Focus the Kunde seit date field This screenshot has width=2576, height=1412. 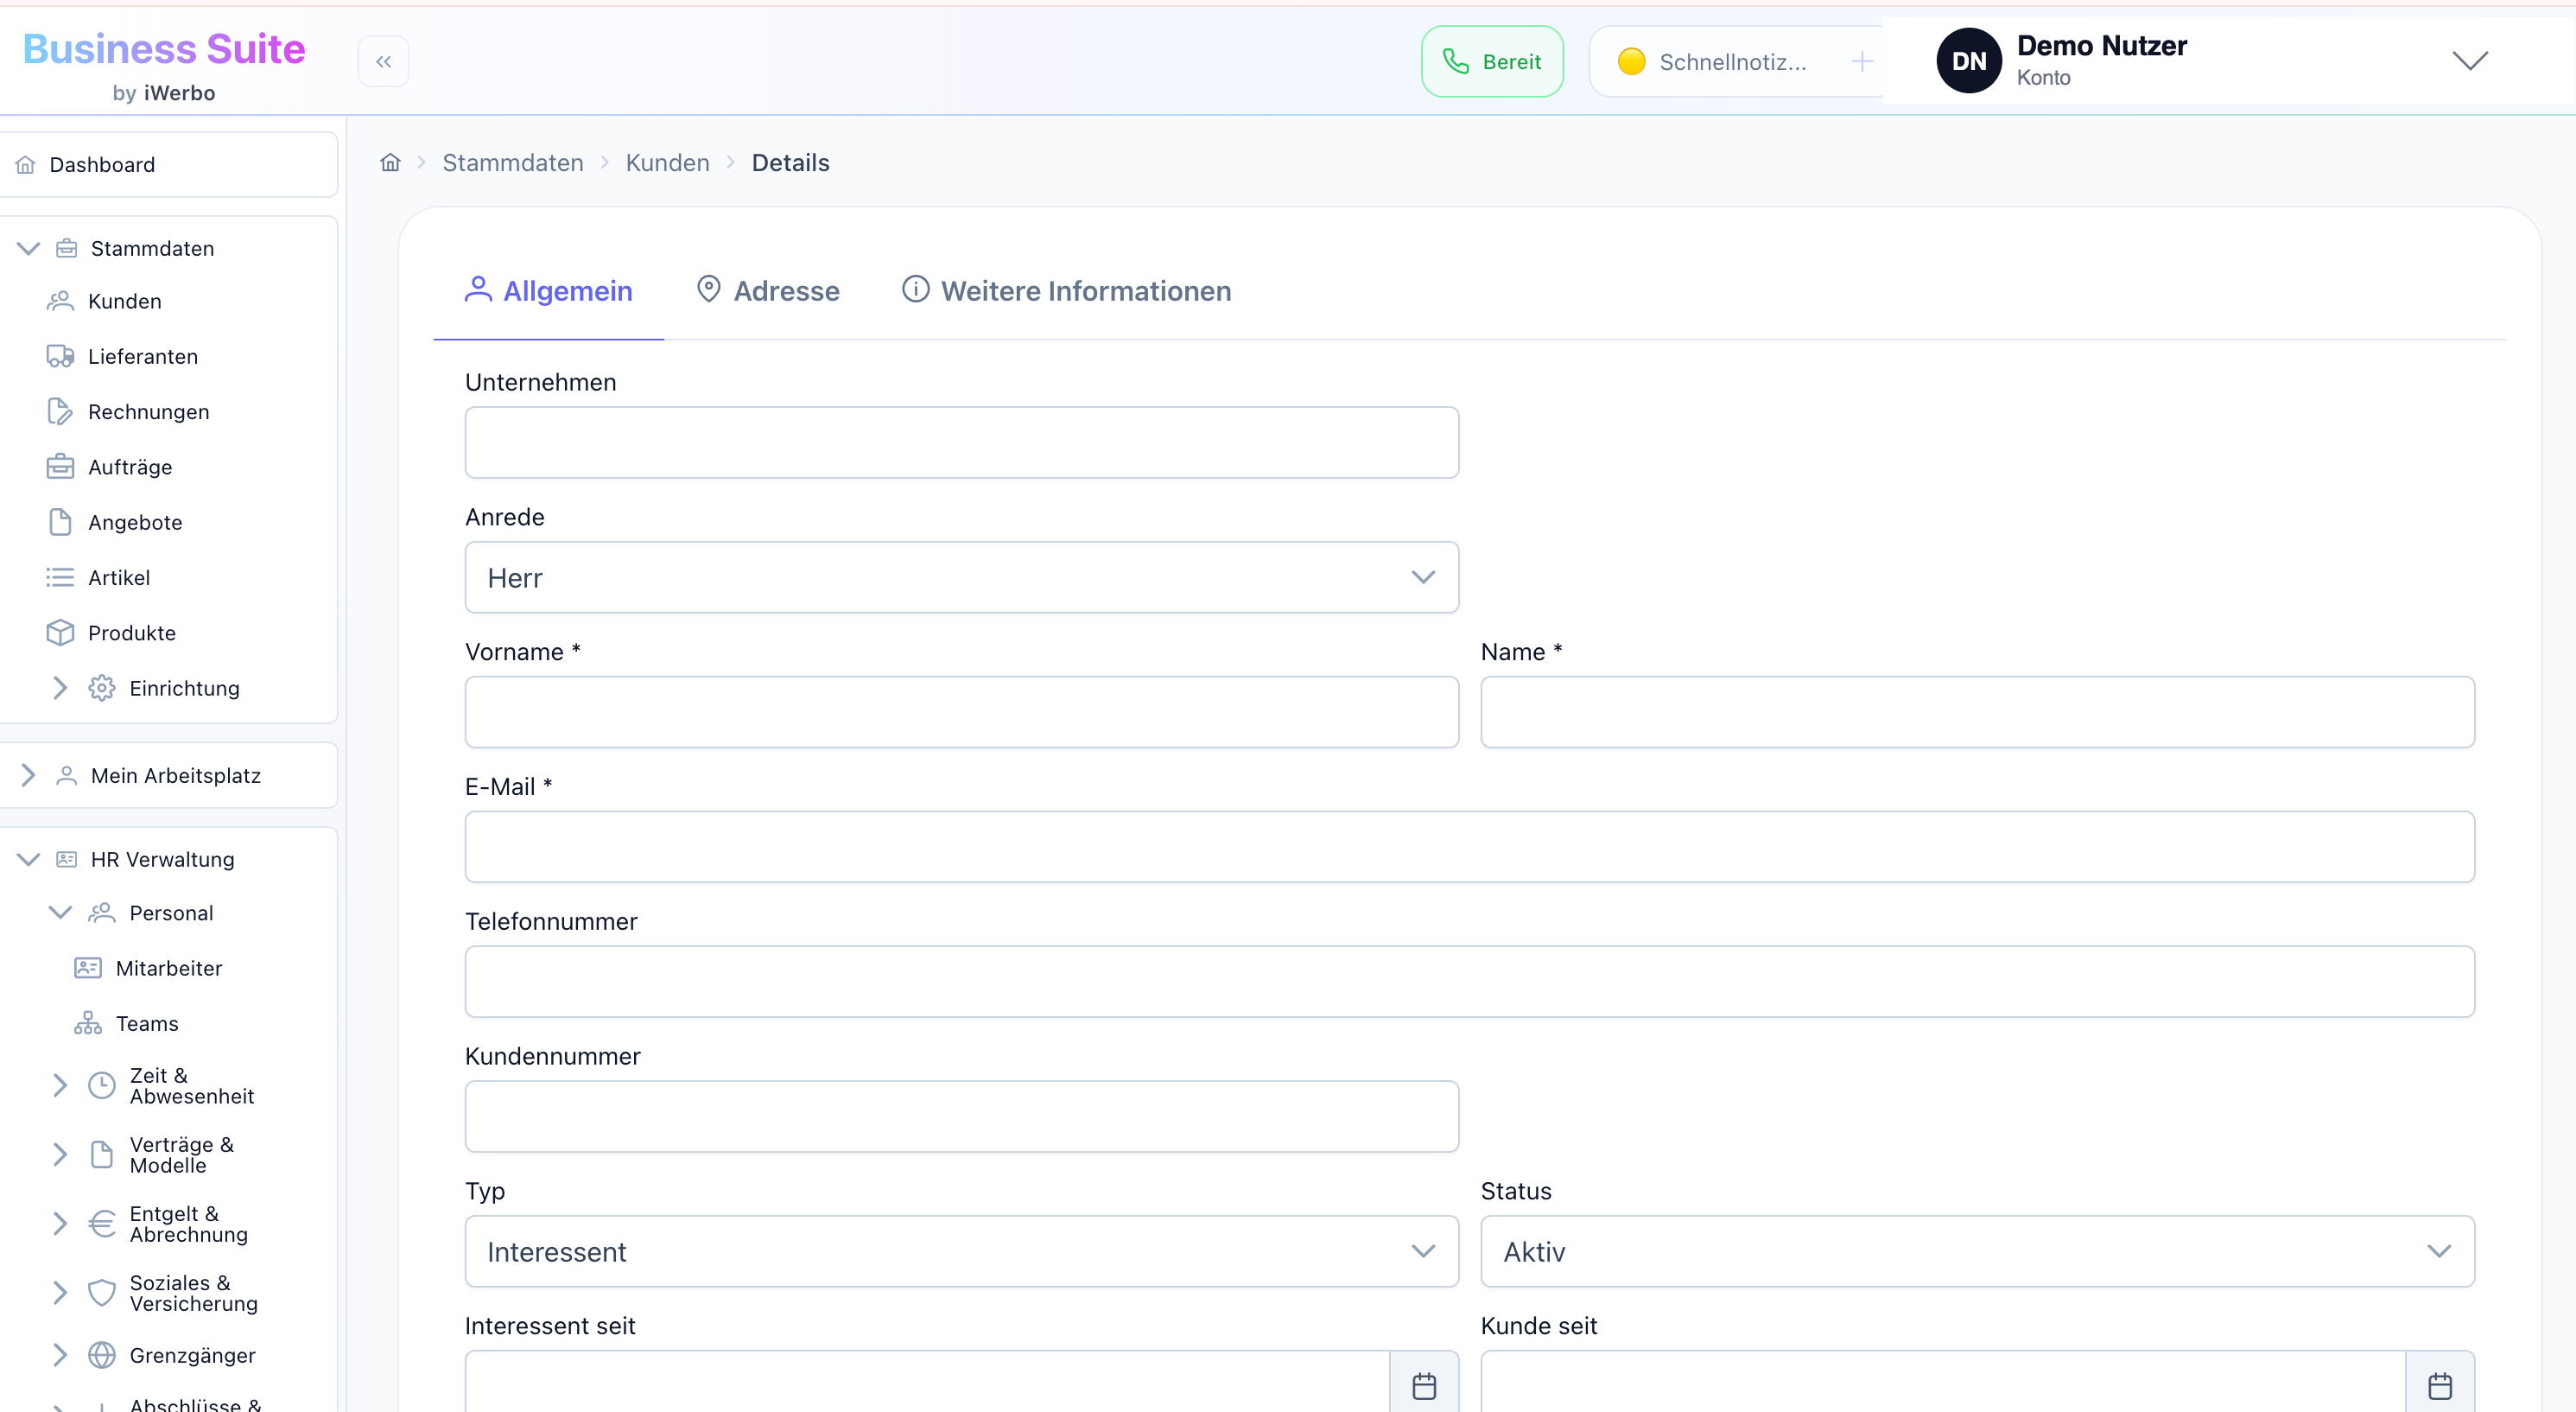(x=1943, y=1383)
